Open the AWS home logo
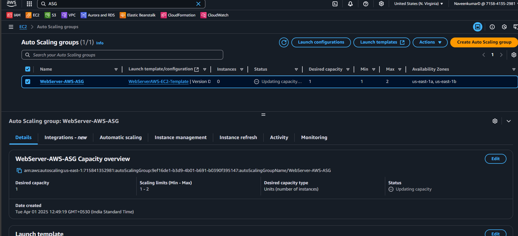The width and height of the screenshot is (518, 236). (x=12, y=4)
